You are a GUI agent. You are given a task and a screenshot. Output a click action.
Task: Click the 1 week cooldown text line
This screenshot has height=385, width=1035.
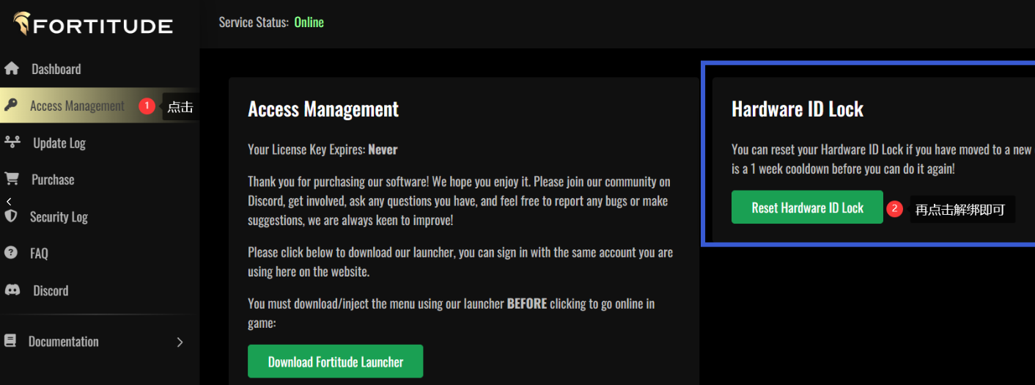pyautogui.click(x=843, y=169)
